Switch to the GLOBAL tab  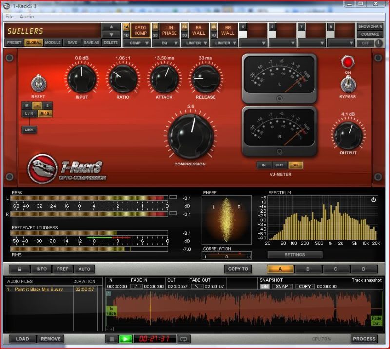(x=34, y=43)
